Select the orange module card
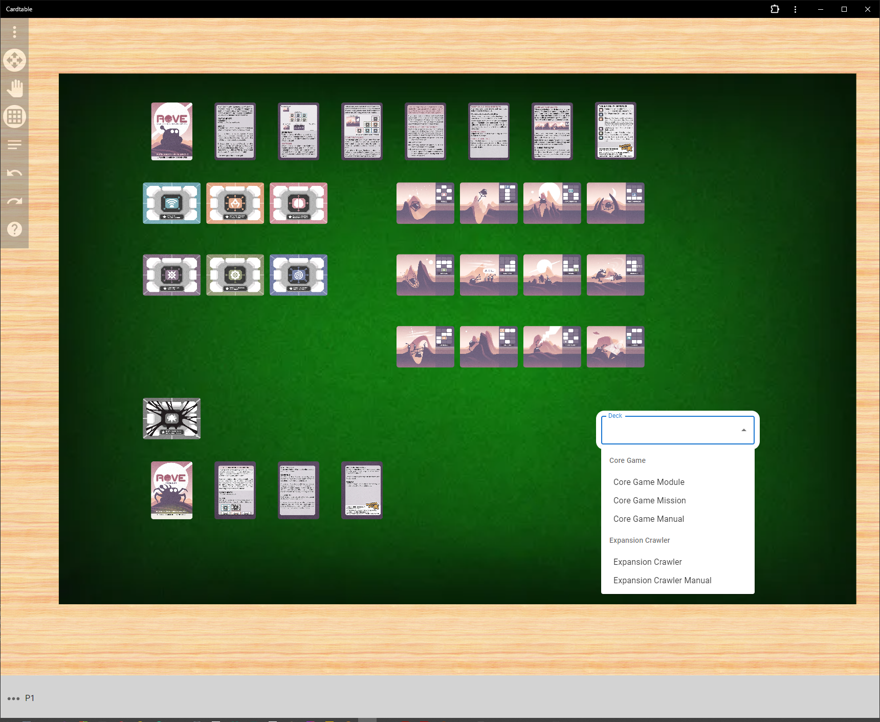 point(235,203)
